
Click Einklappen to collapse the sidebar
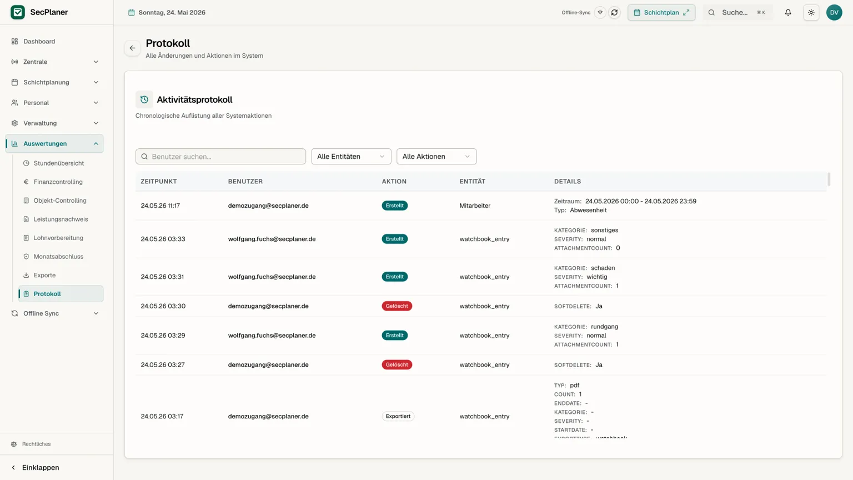41,468
